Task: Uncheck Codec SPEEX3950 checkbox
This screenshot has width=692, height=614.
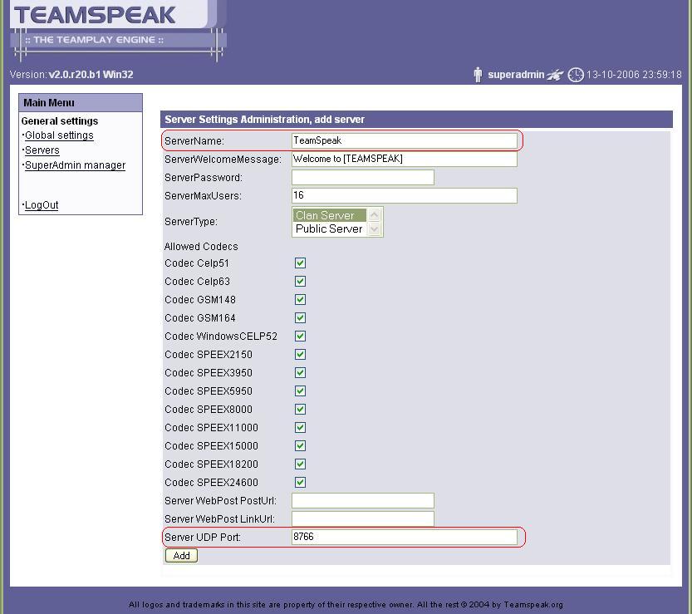Action: click(300, 372)
